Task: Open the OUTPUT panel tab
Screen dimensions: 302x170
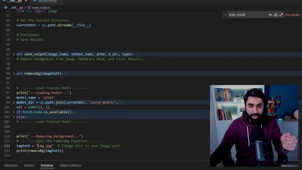Action: pos(29,166)
